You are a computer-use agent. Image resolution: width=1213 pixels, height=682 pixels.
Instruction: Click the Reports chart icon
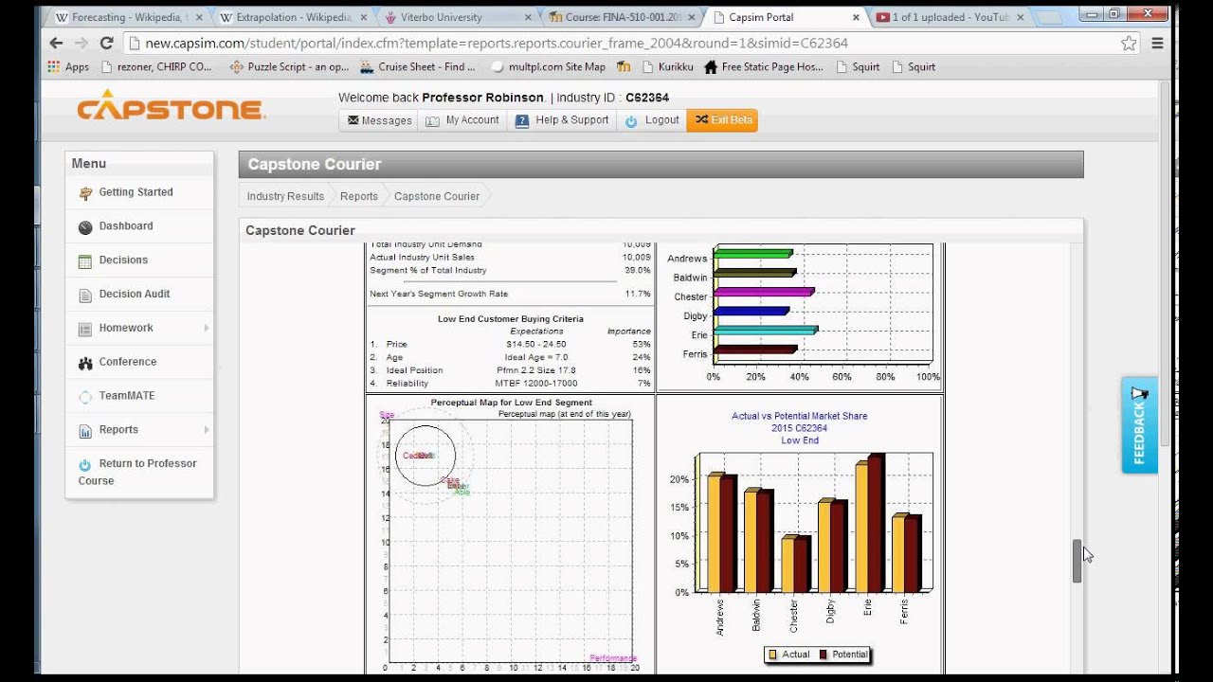85,431
